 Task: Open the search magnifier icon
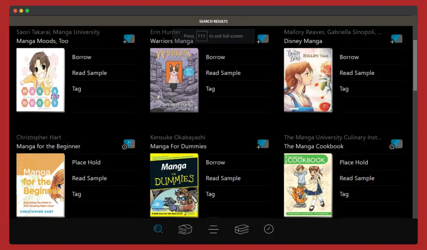(x=158, y=229)
